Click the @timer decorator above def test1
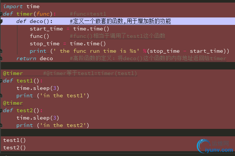Viewport: 235px width, 156px height. (13, 73)
